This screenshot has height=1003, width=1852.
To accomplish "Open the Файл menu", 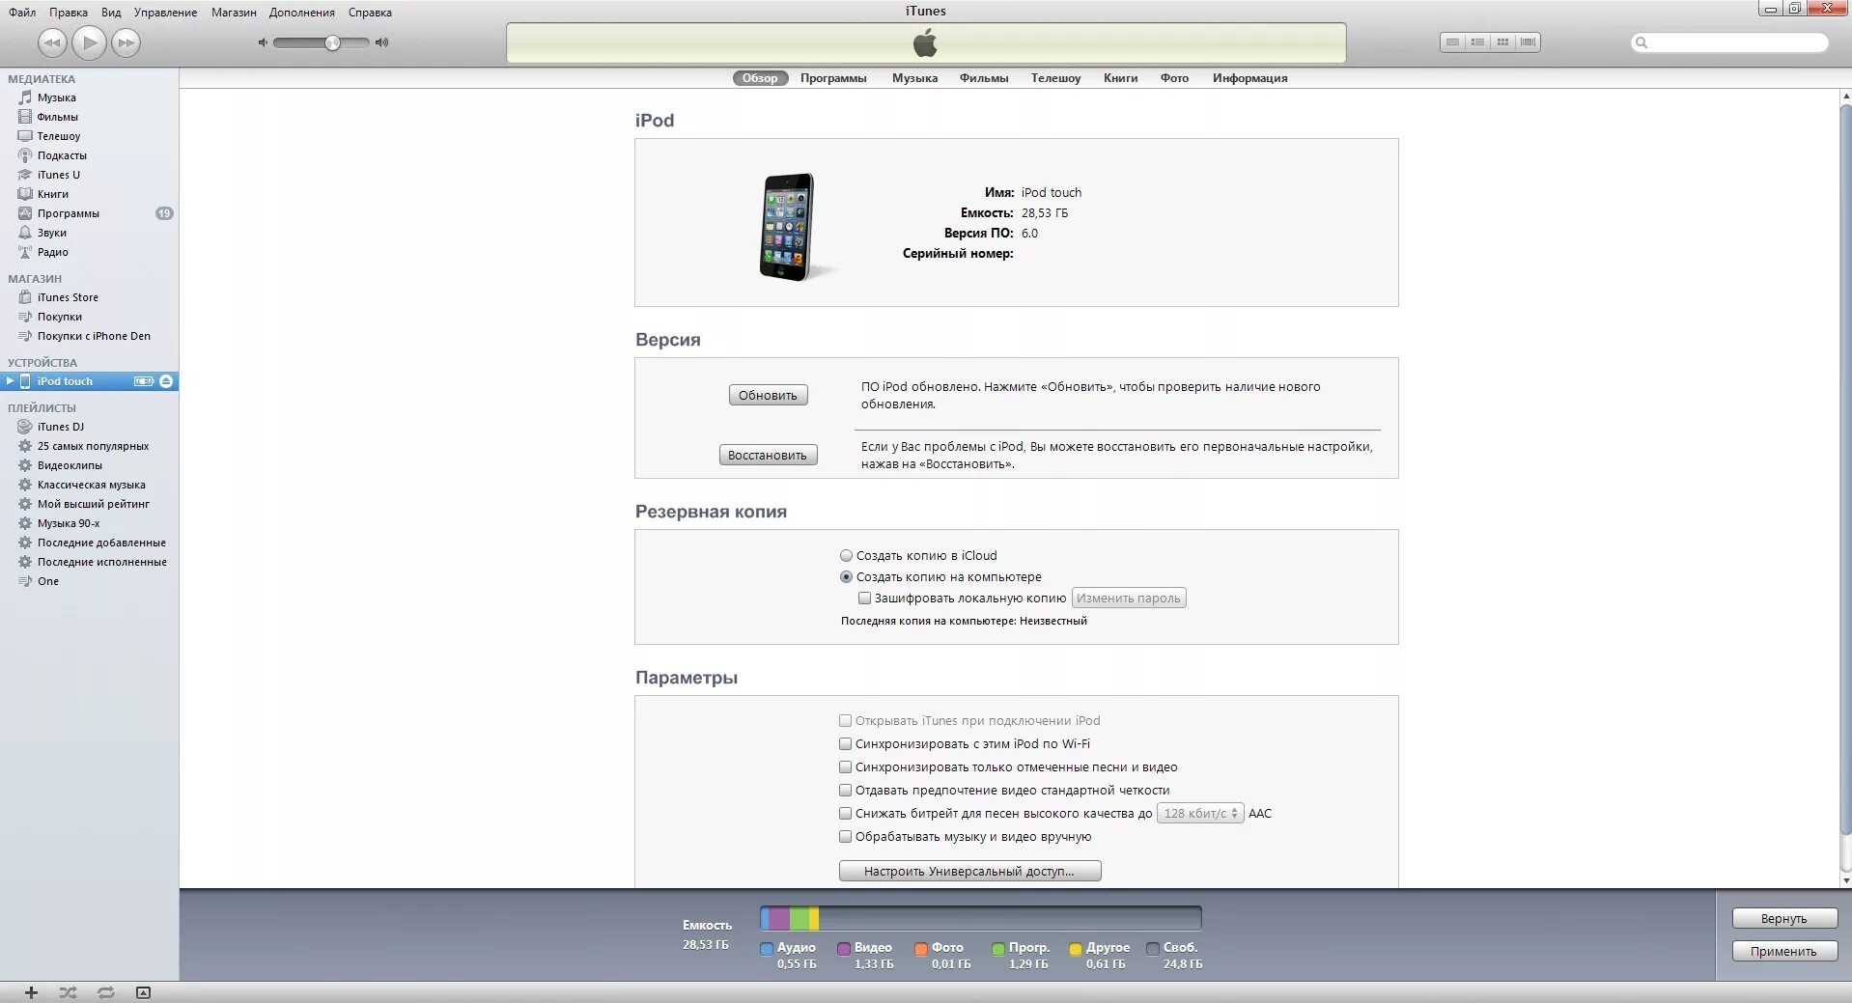I will click(x=22, y=13).
